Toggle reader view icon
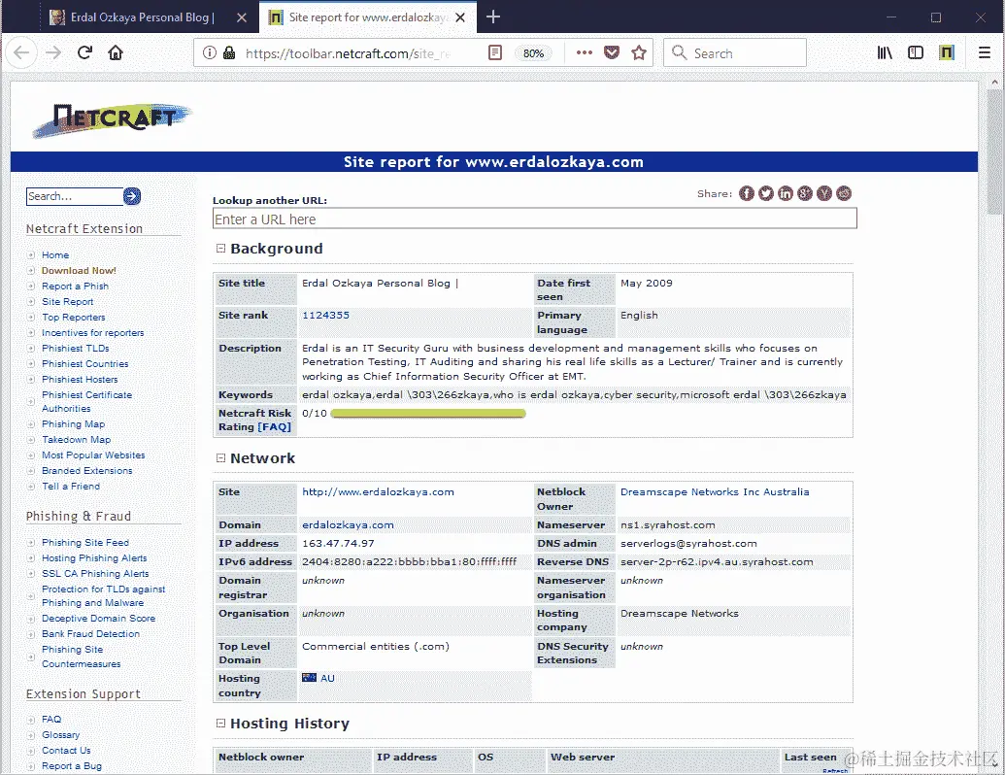 (495, 52)
